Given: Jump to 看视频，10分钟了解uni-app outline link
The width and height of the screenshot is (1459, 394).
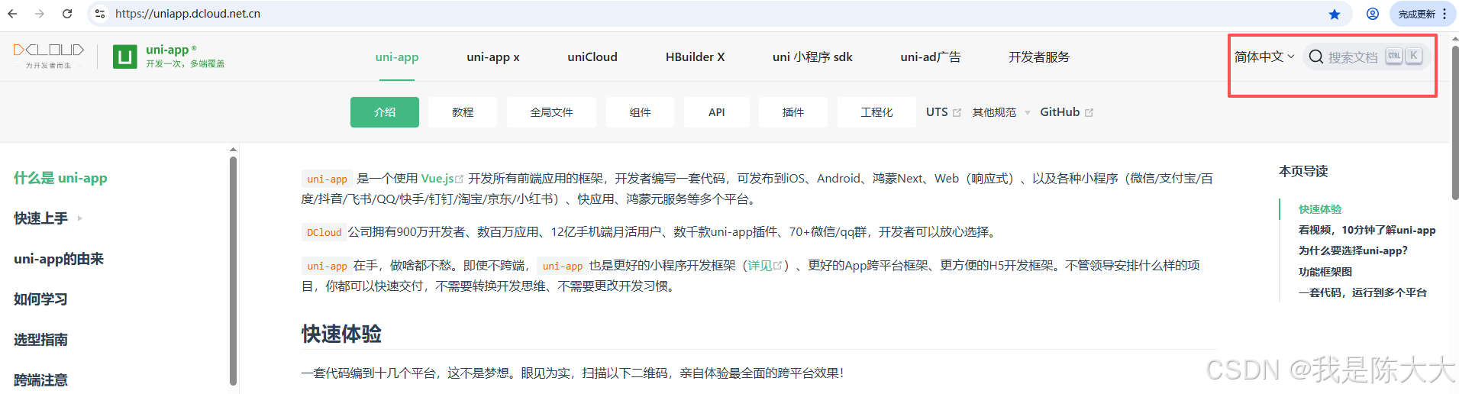Looking at the screenshot, I should coord(1367,230).
